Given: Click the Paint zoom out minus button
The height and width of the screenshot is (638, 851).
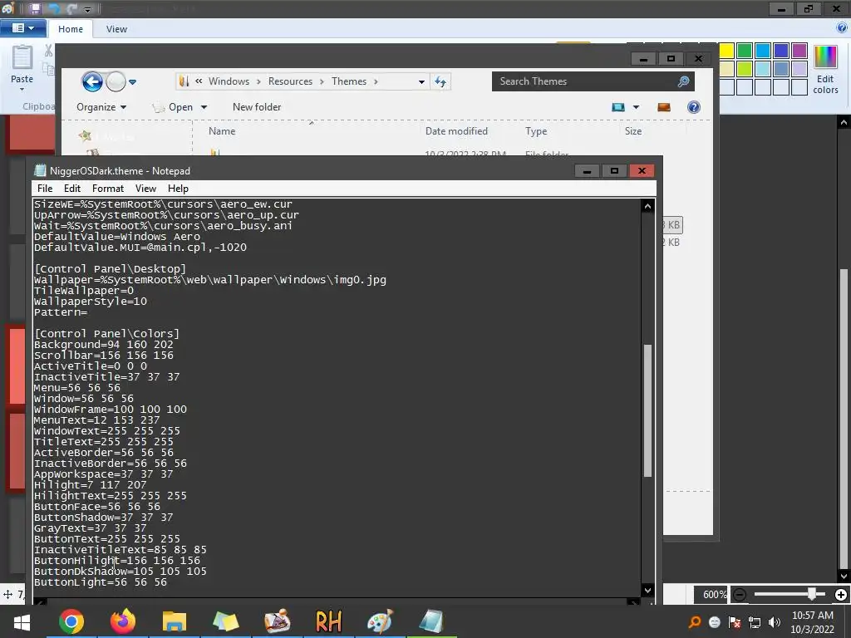Looking at the screenshot, I should (x=739, y=595).
